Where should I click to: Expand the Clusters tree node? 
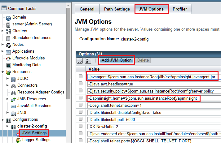click(3, 31)
